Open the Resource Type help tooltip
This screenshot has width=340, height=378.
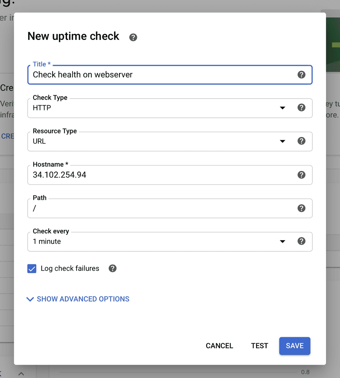[302, 141]
